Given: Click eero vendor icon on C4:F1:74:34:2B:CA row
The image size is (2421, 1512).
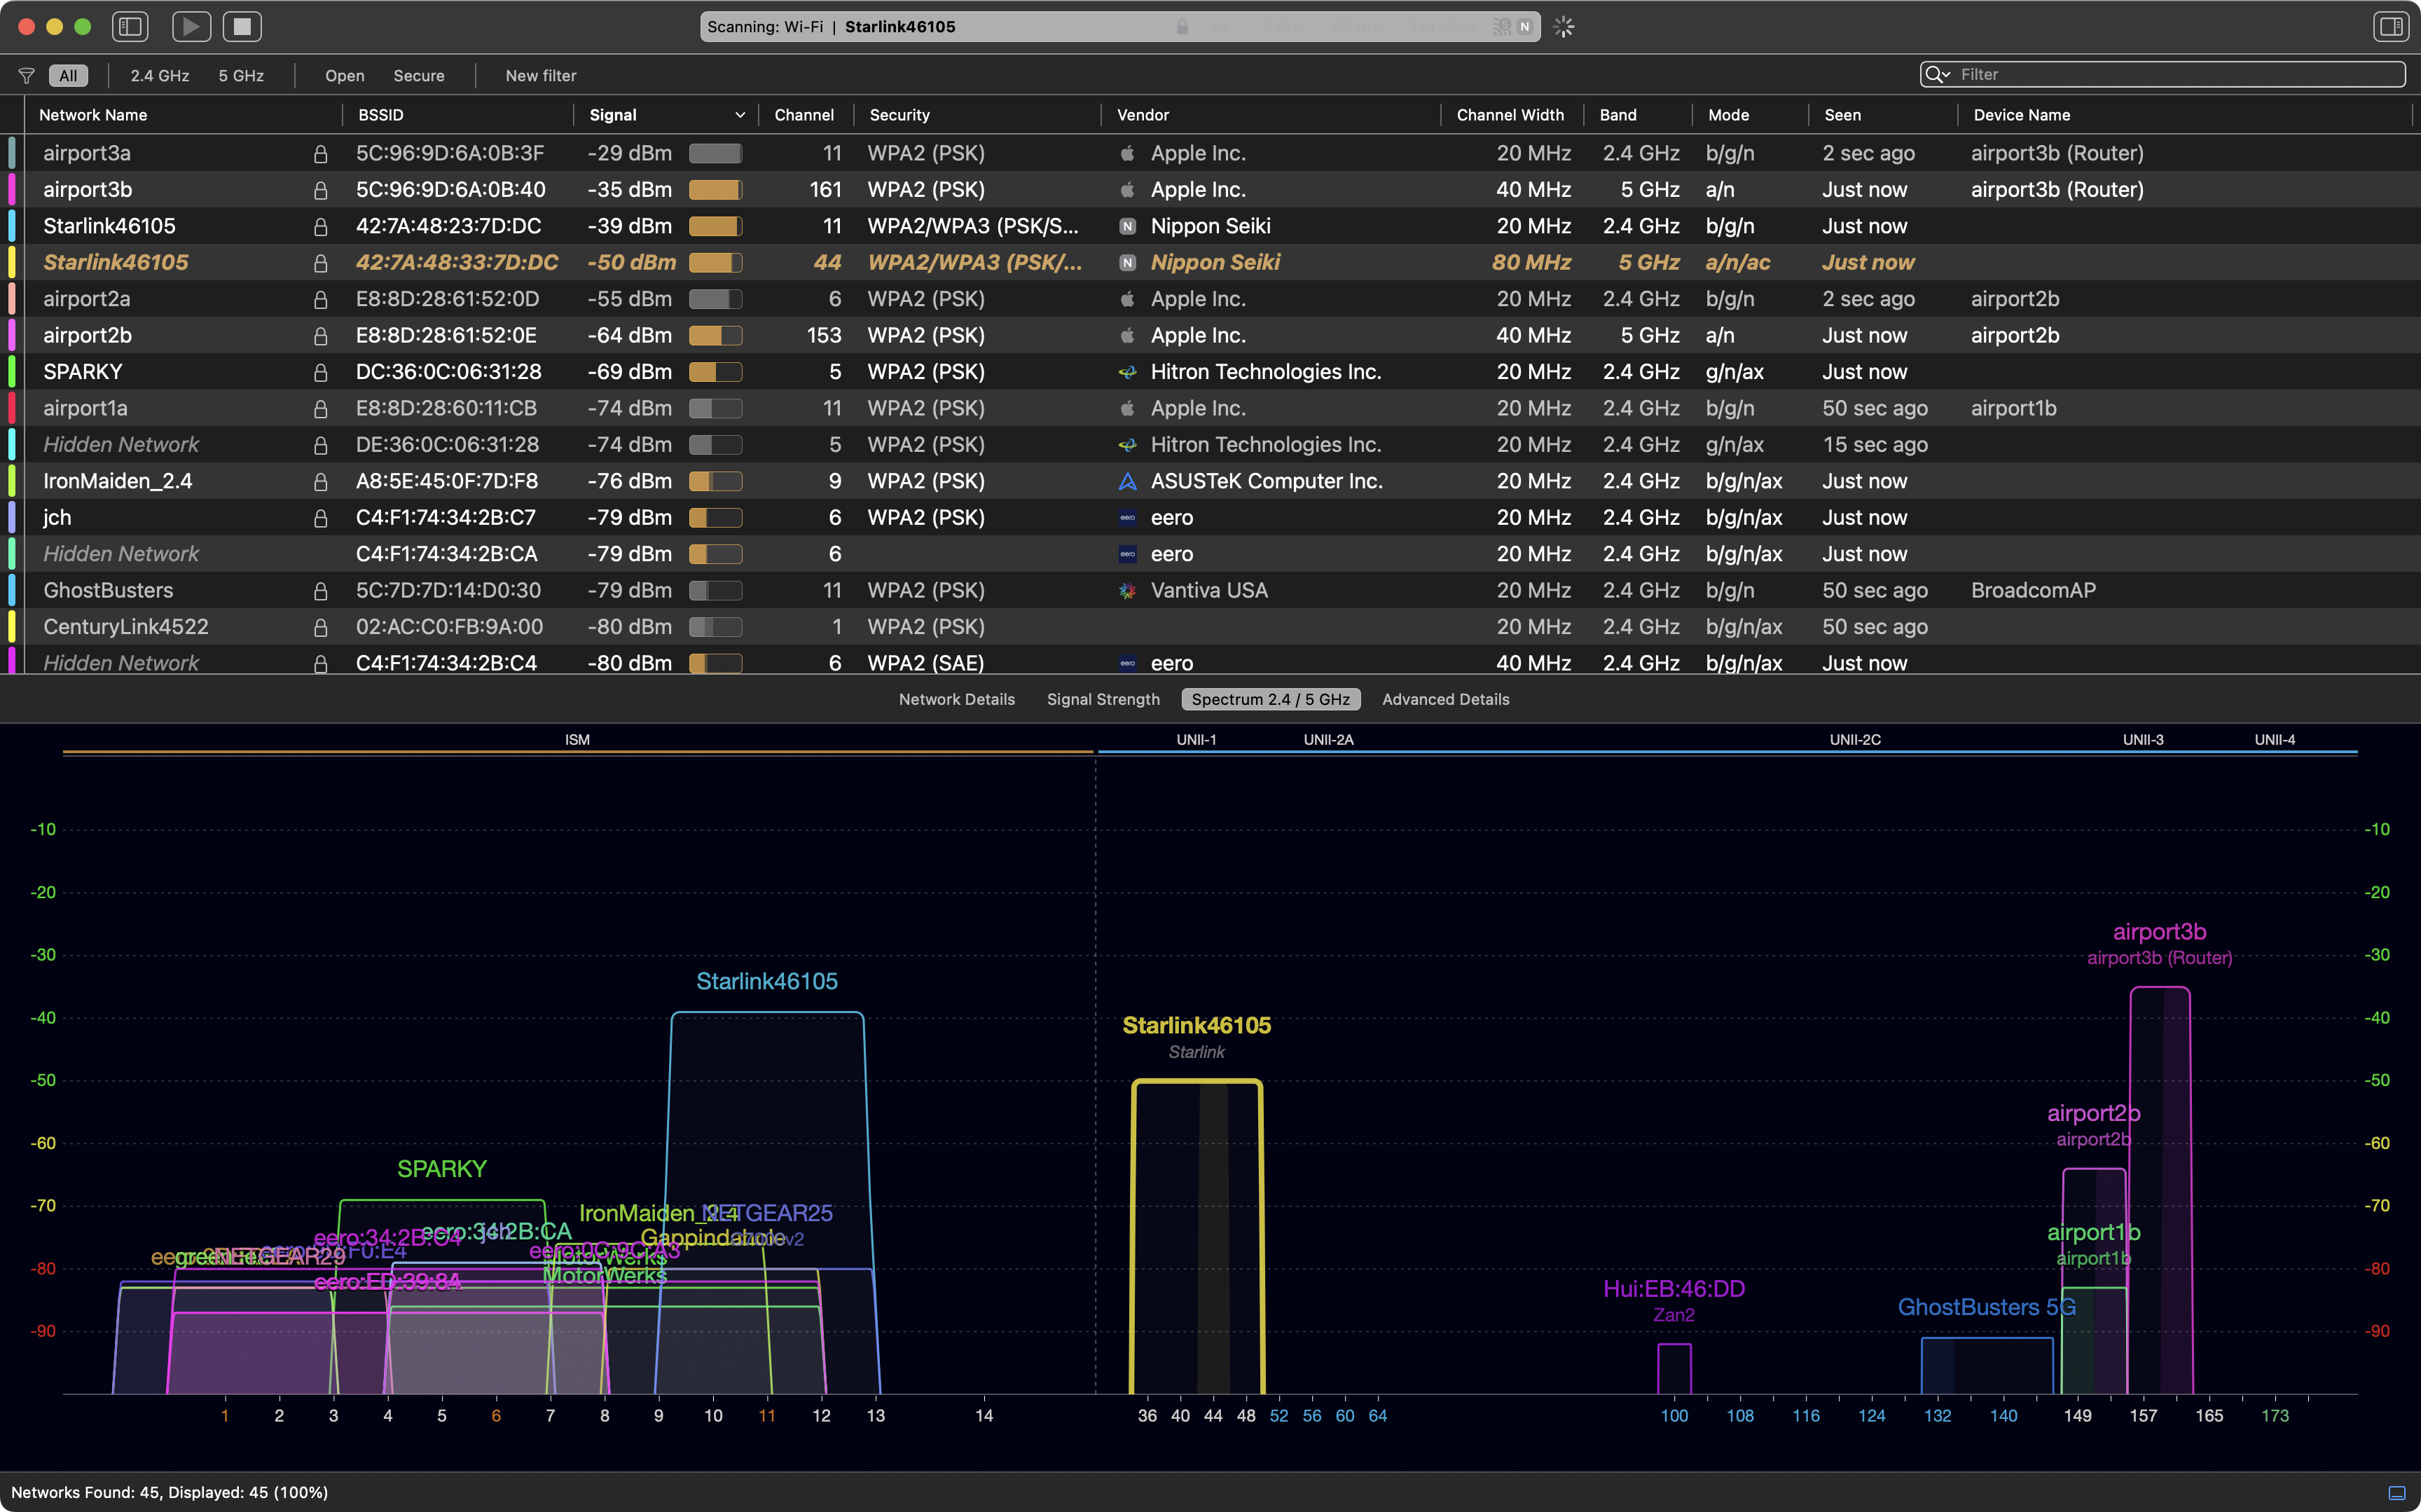Looking at the screenshot, I should click(1128, 554).
